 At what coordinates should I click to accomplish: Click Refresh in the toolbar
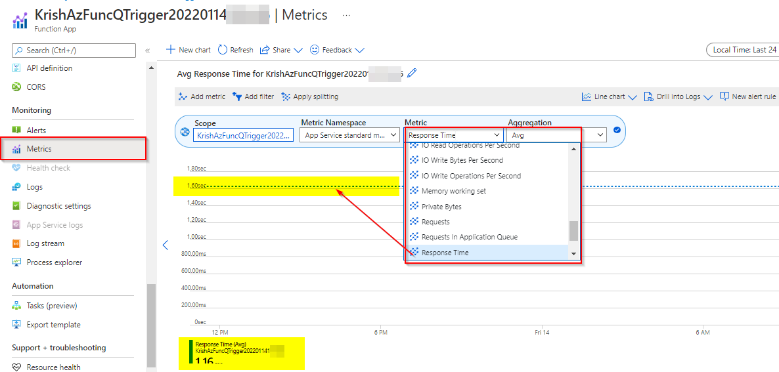pyautogui.click(x=236, y=50)
